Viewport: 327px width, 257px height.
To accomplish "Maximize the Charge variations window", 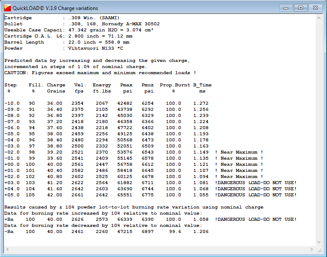I will coord(300,8).
